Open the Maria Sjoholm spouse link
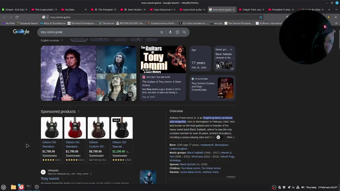Screen dimensions: 340x191 [x=188, y=164]
